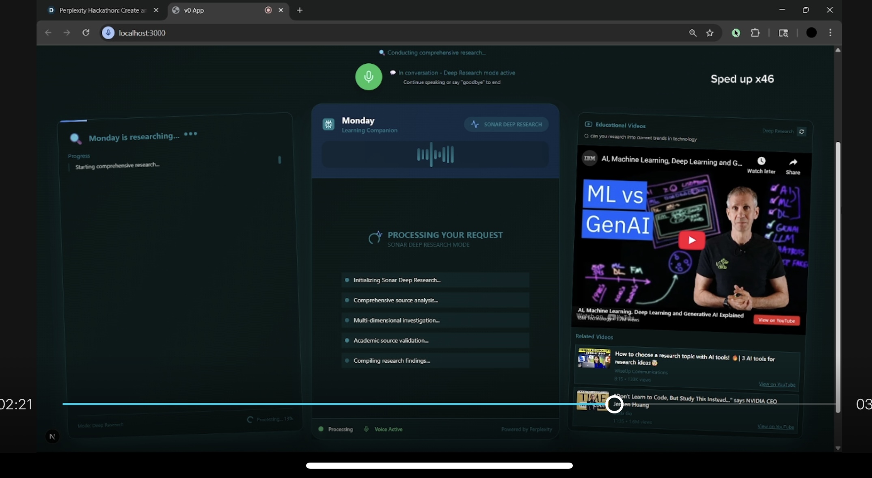Open the browser profile avatar menu

(811, 33)
